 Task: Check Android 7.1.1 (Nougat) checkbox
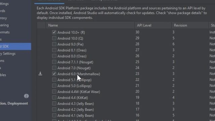pos(54,62)
